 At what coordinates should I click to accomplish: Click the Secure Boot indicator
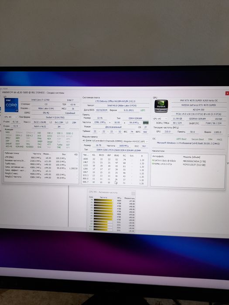tap(198, 139)
